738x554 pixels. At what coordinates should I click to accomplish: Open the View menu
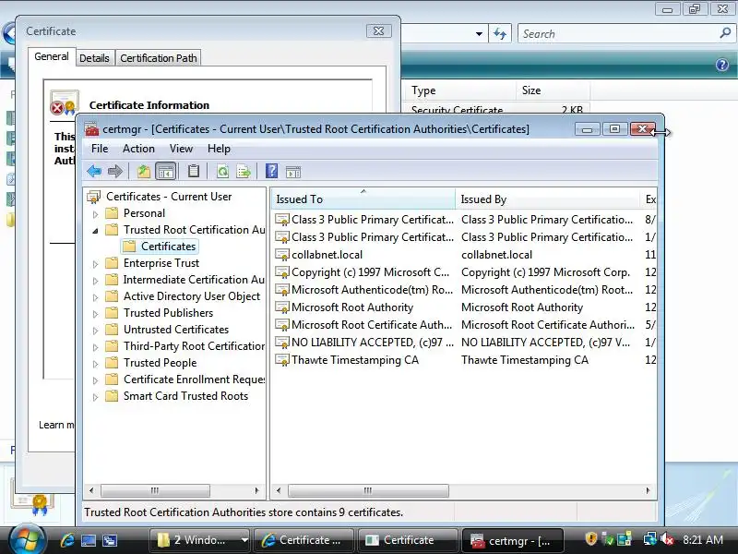(181, 149)
